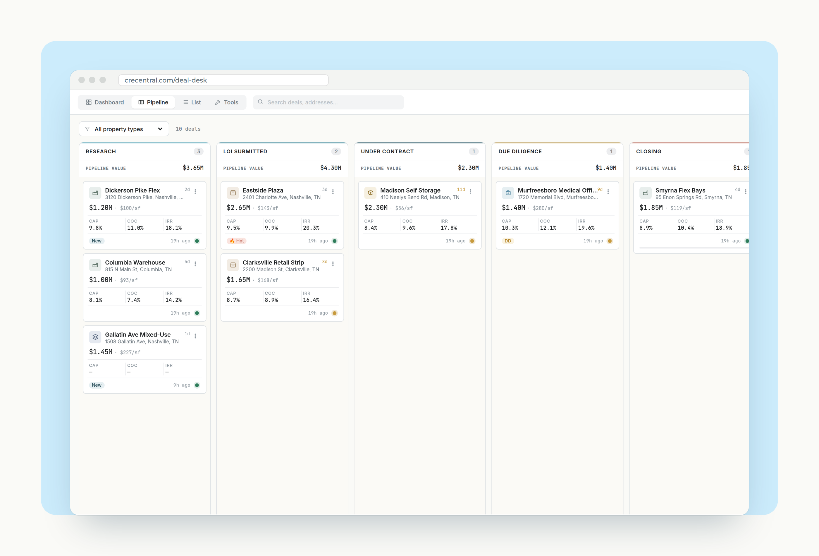
Task: Click the Under Contract column header
Action: point(420,151)
